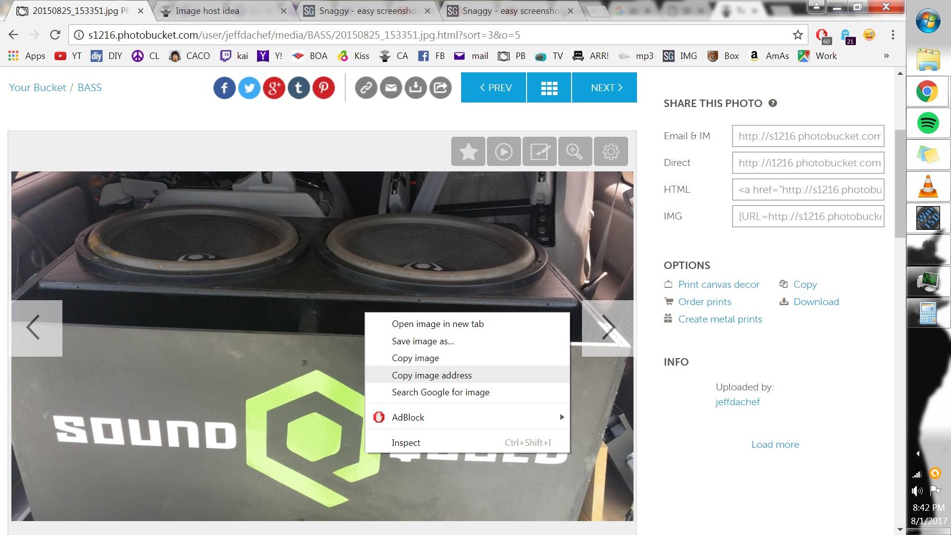Click the help icon beside Share This Photo
951x535 pixels.
tap(773, 103)
